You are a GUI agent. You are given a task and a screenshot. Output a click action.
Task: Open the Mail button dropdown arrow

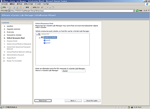[47, 7]
